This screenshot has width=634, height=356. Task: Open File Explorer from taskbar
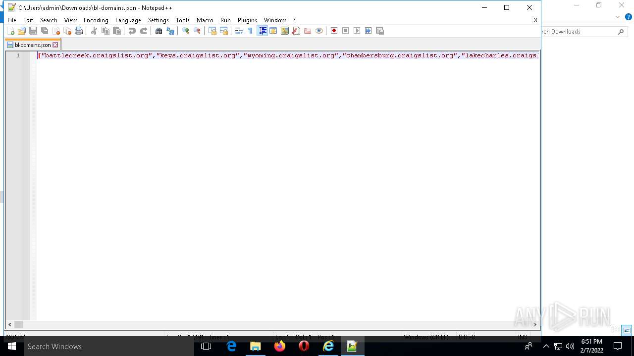coord(256,346)
